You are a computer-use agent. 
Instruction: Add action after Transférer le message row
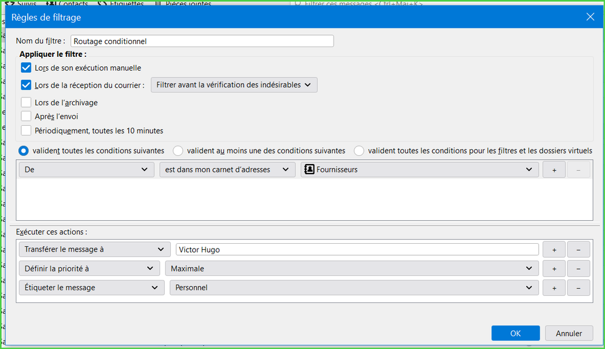click(554, 249)
